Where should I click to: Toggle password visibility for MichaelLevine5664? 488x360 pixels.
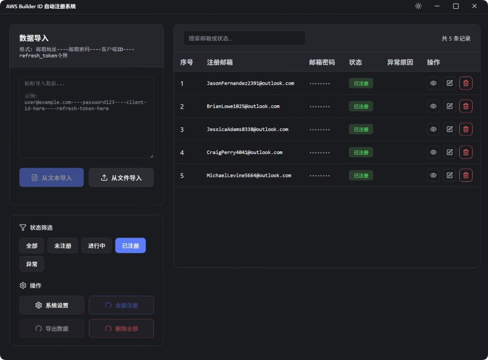433,175
